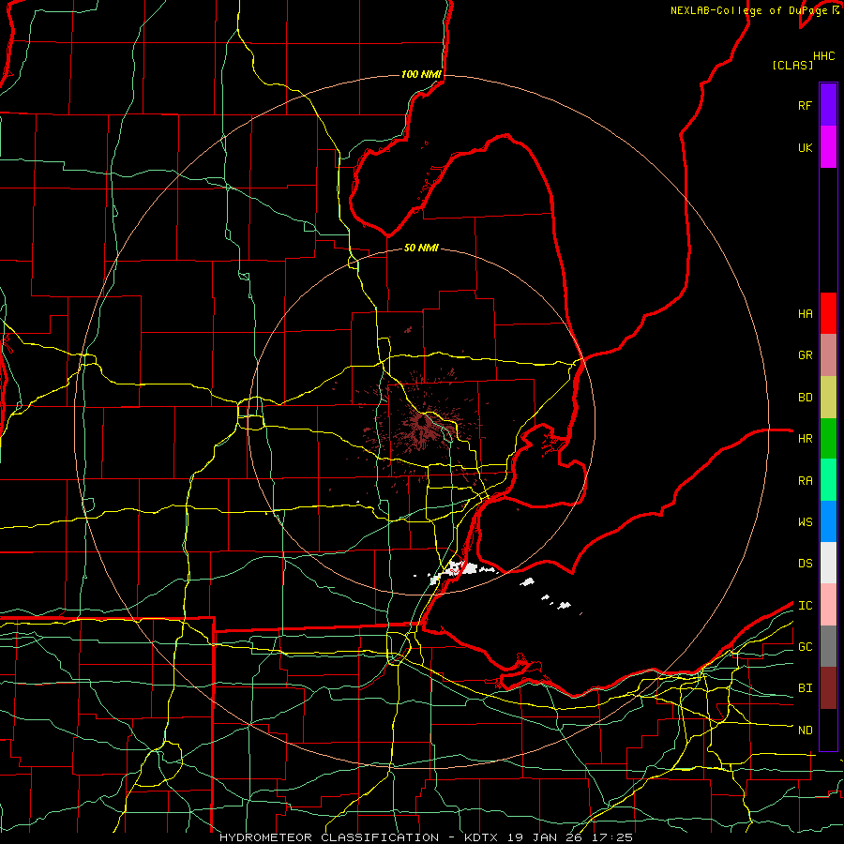Viewport: 844px width, 844px height.
Task: Click the dark-red radar echo cluster at center
Action: point(424,425)
